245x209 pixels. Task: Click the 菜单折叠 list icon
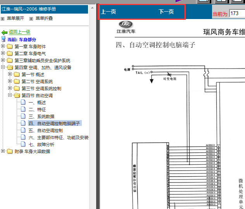click(31, 19)
